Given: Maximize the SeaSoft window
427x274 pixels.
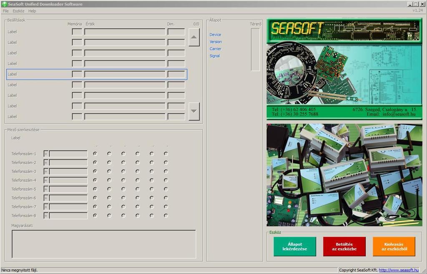Looking at the screenshot, I should tap(416, 4).
